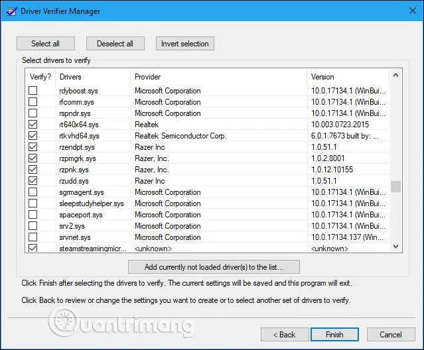
Task: Click the <unknown> provider cell
Action: [153, 249]
